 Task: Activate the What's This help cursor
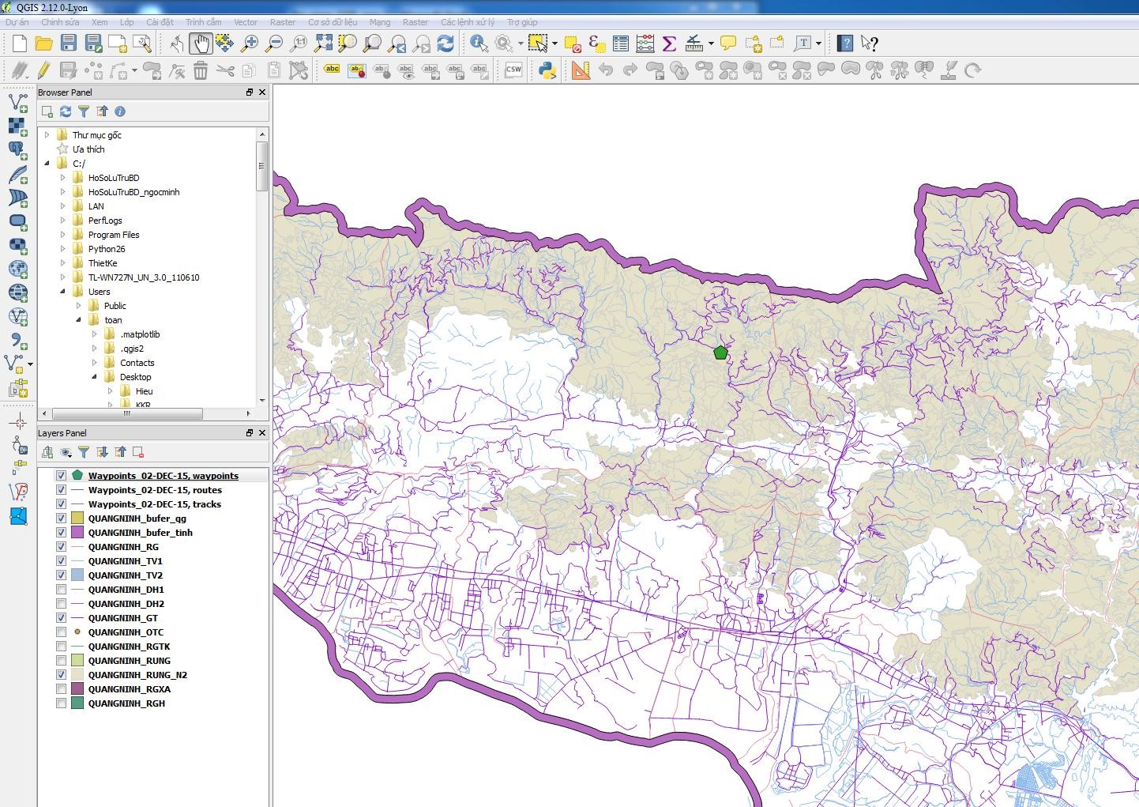[870, 43]
